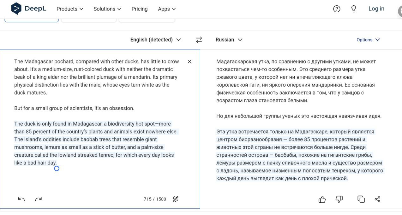Redo the last edit
402x215 pixels.
click(x=39, y=199)
